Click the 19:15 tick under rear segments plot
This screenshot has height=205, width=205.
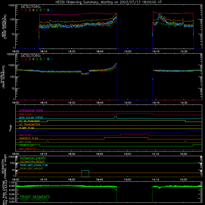(x=156, y=103)
